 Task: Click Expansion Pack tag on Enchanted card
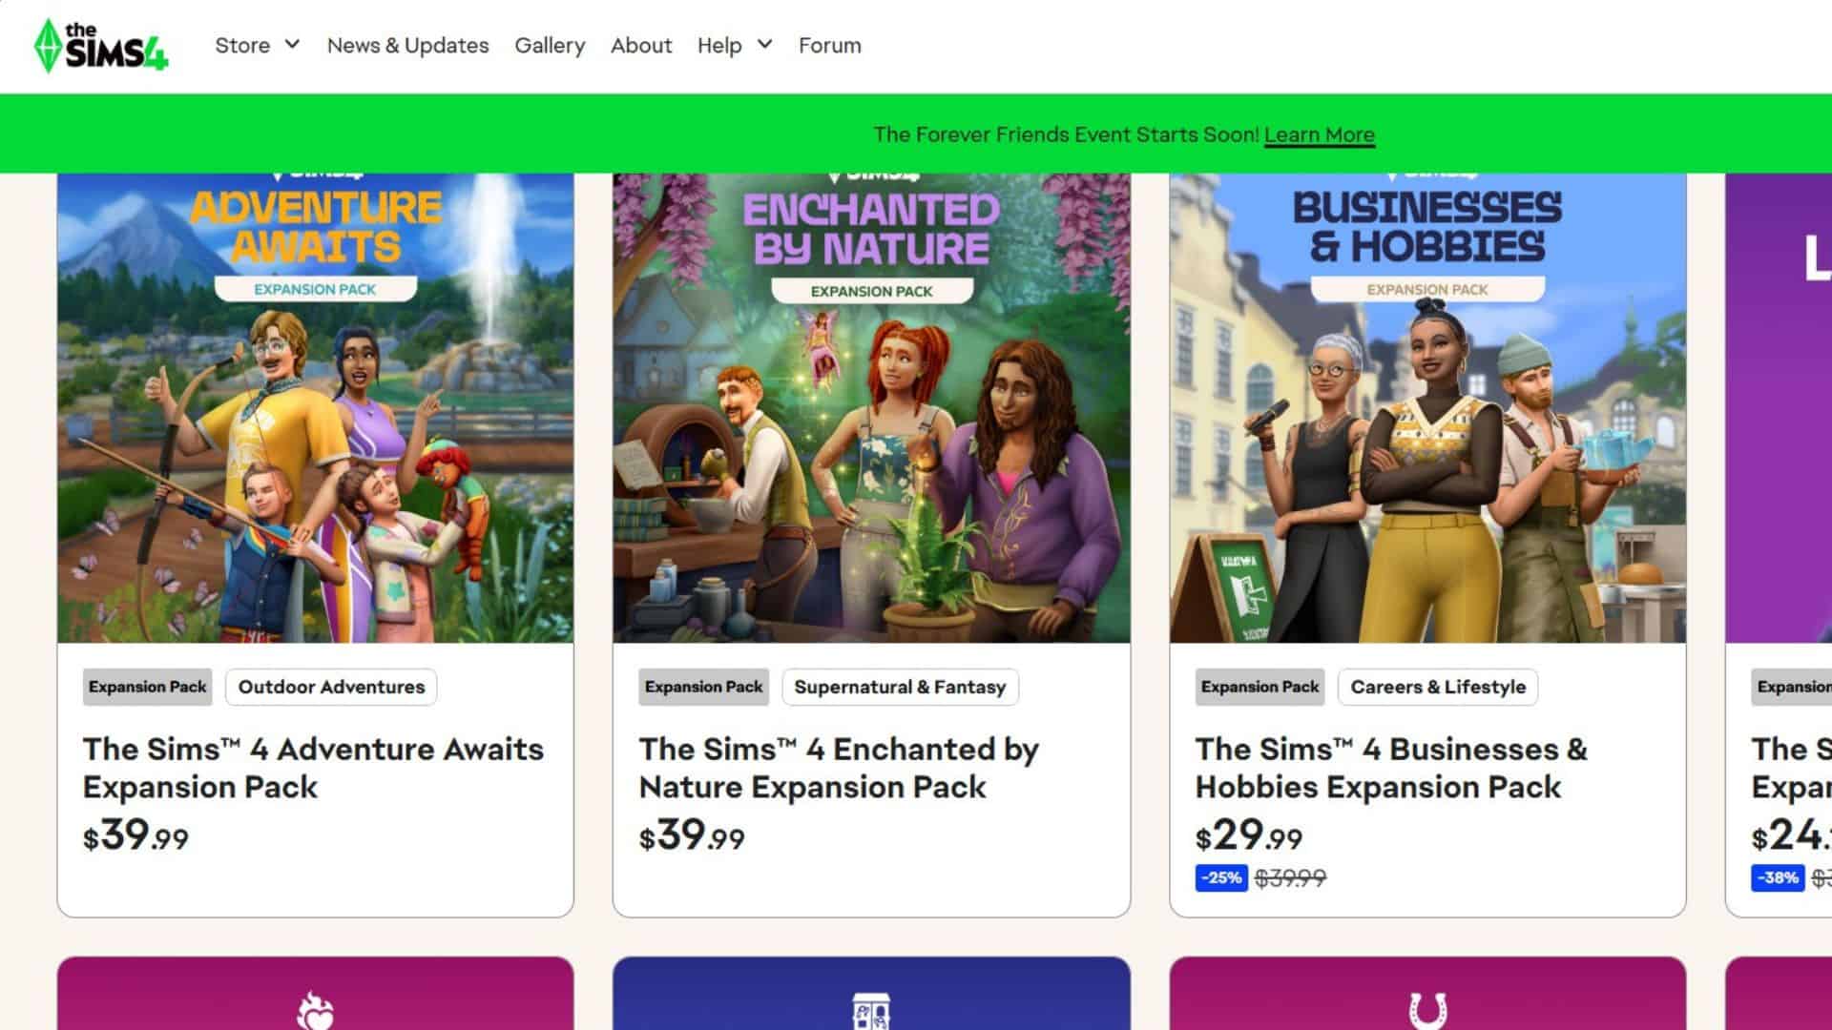(x=703, y=687)
